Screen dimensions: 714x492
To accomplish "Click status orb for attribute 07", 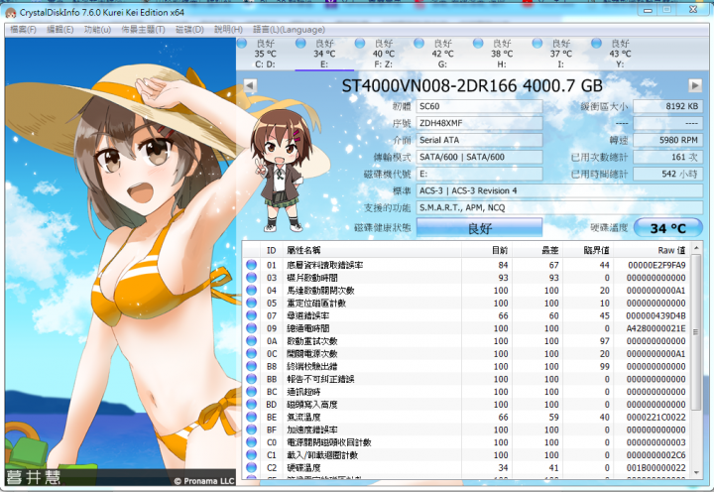I will tap(251, 315).
